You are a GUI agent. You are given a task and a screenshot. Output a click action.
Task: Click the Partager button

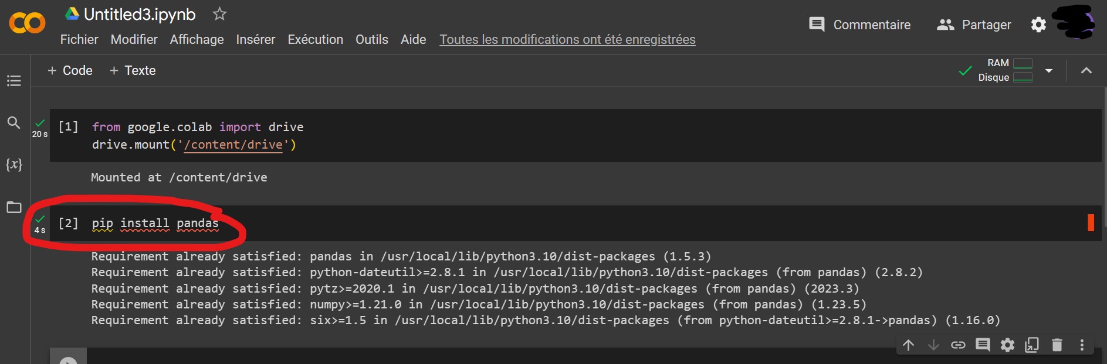[x=974, y=25]
